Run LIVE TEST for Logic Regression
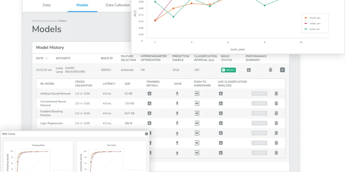The height and width of the screenshot is (172, 345). 259,123
